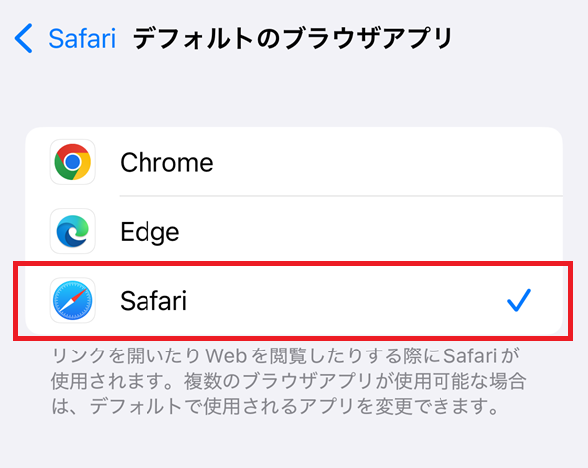The height and width of the screenshot is (468, 588).
Task: Click the Chrome text label
Action: click(166, 162)
